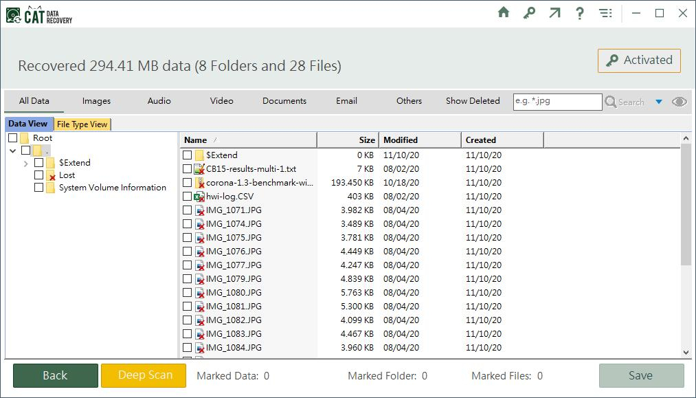Toggle the eye preview icon near search

pyautogui.click(x=680, y=101)
